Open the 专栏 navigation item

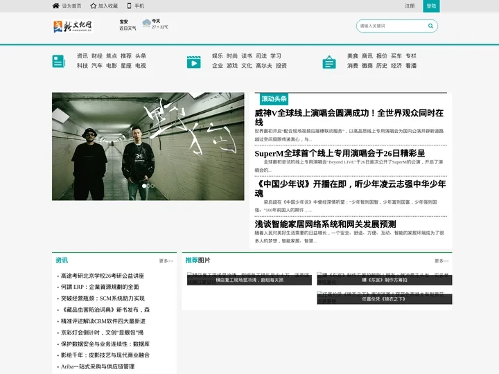(411, 56)
